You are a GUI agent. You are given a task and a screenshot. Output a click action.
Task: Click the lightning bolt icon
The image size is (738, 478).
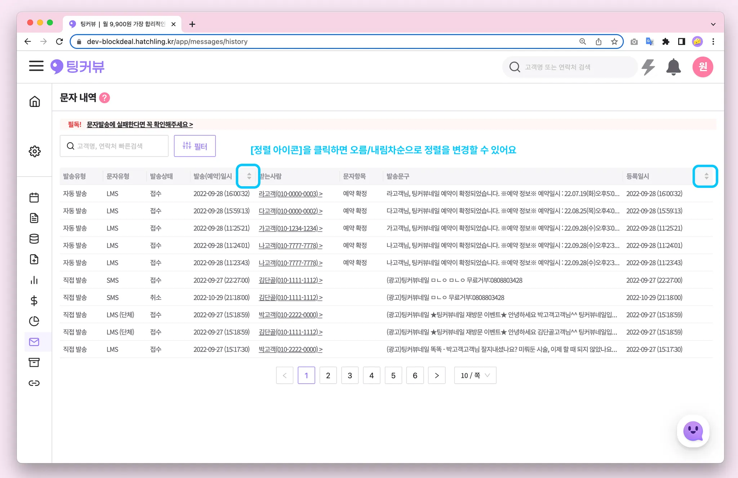[648, 67]
